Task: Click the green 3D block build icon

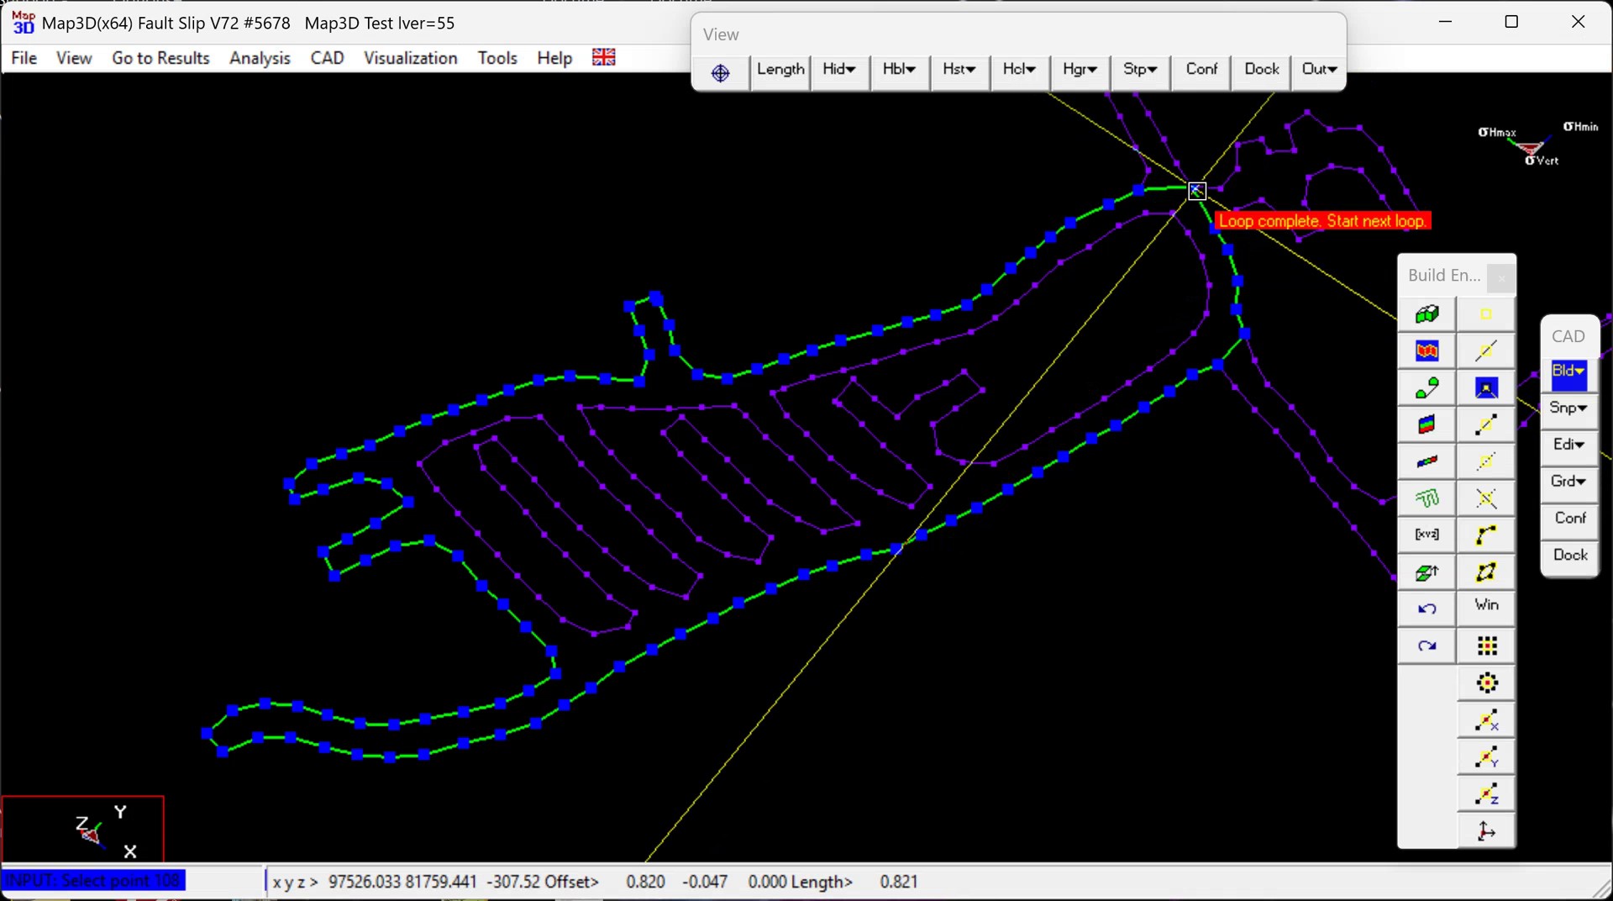Action: point(1426,314)
